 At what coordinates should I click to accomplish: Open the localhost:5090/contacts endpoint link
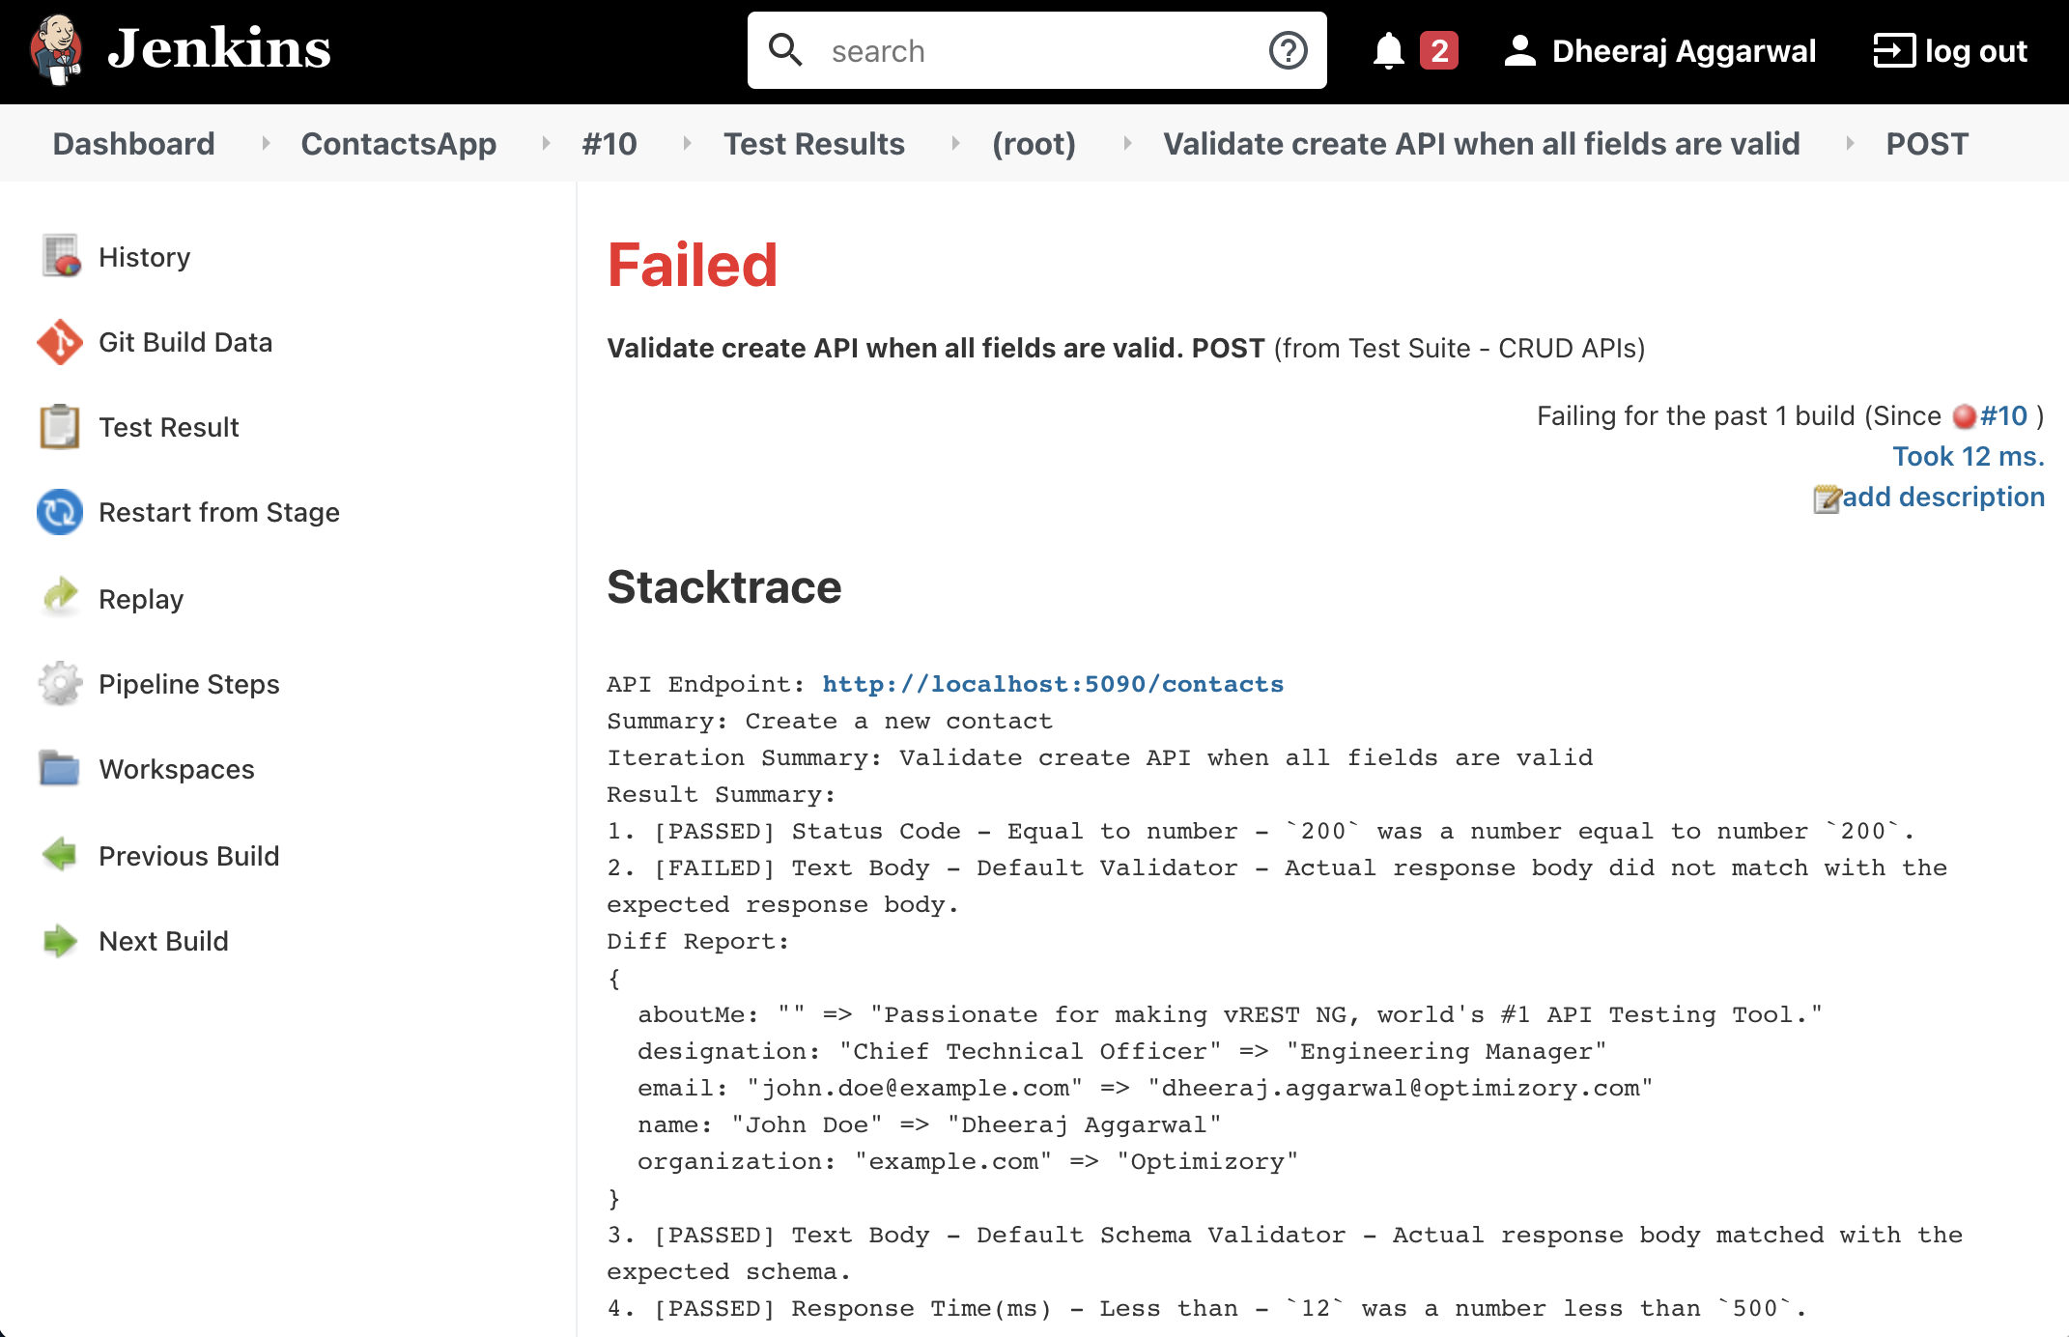1053,684
